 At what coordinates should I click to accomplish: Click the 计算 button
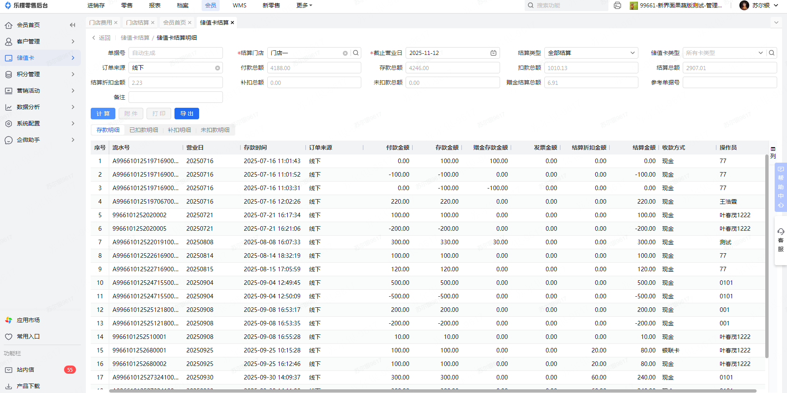click(103, 114)
